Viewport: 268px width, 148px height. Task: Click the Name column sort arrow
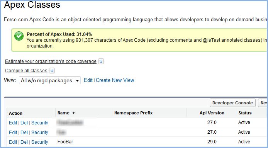coord(73,113)
